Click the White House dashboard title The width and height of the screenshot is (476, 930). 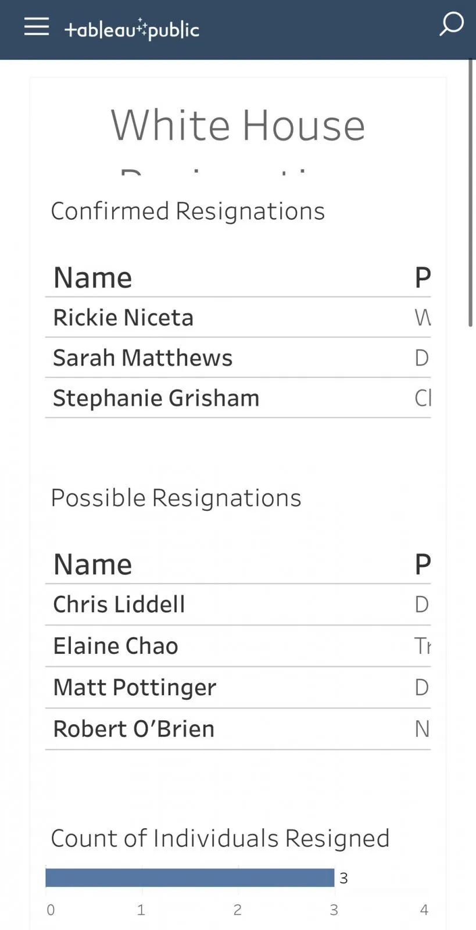[238, 125]
